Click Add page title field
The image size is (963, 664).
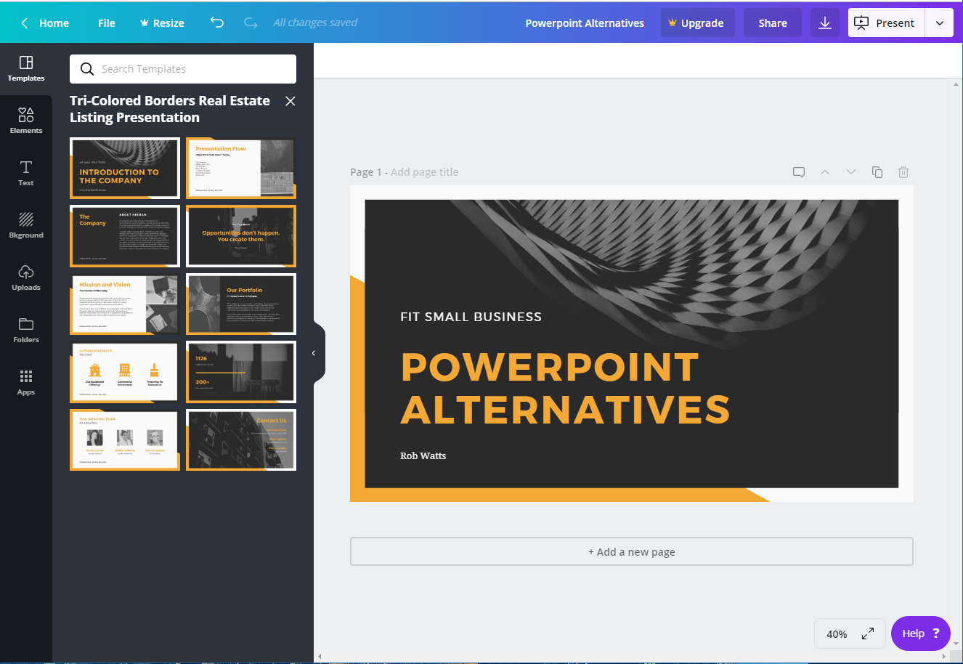[x=425, y=172]
